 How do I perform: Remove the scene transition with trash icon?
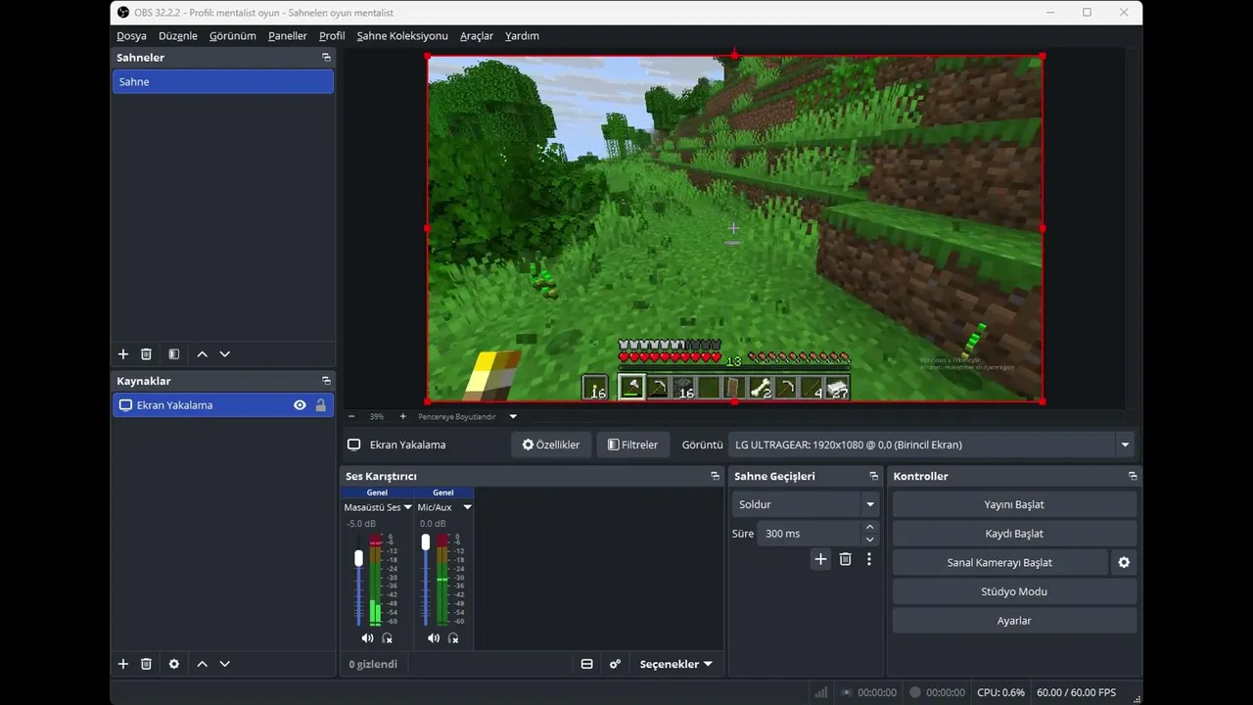[x=846, y=559]
